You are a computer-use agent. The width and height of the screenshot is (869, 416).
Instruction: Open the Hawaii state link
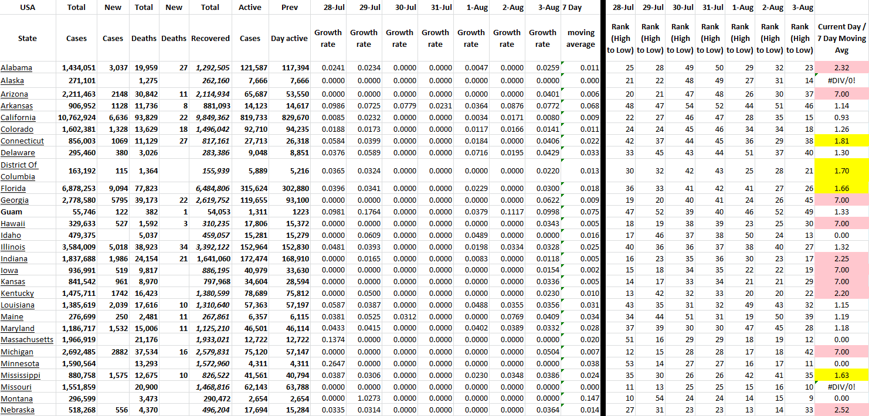click(13, 223)
